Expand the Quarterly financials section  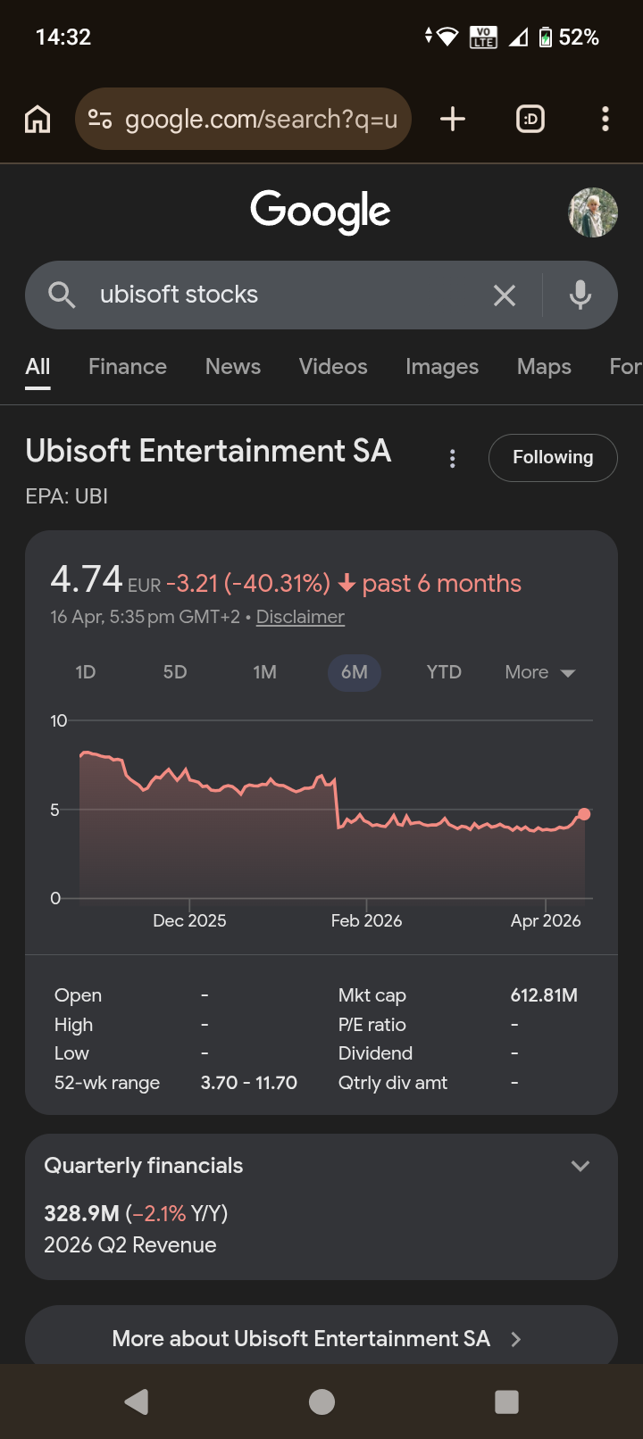click(580, 1166)
